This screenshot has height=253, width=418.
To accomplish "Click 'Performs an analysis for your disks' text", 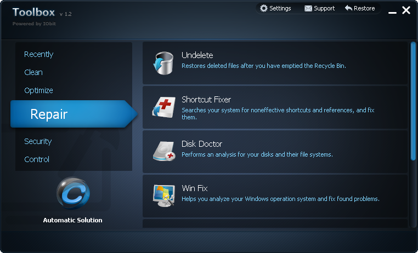I will point(257,154).
